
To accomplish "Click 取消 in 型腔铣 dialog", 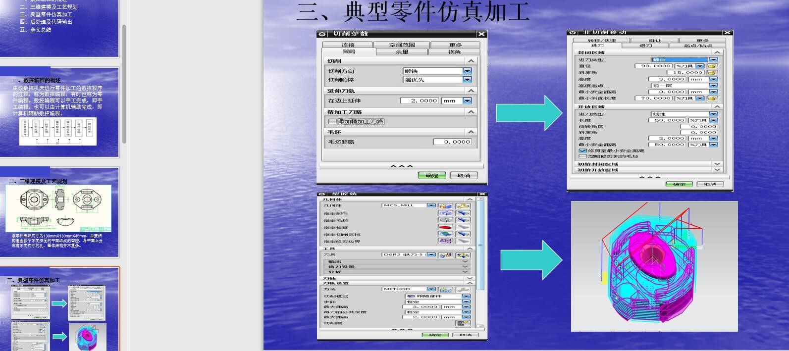I will tap(465, 335).
